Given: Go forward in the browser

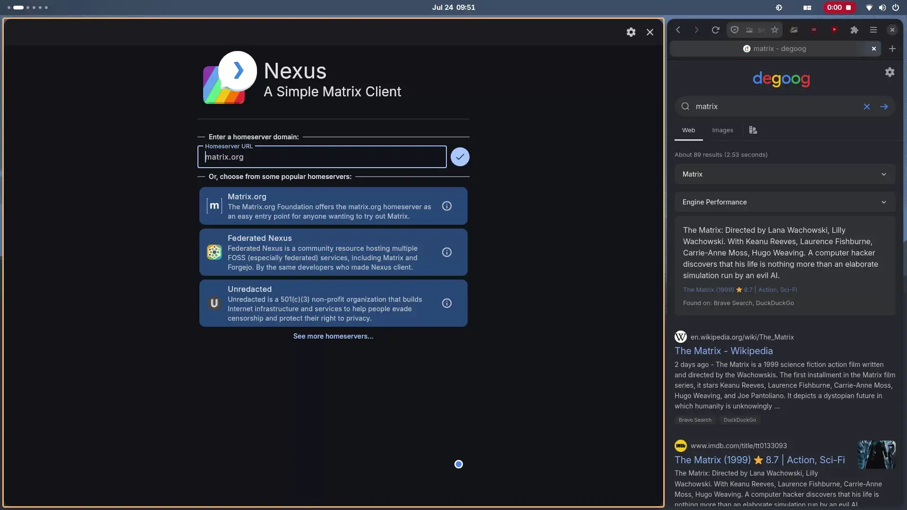Looking at the screenshot, I should pos(696,30).
